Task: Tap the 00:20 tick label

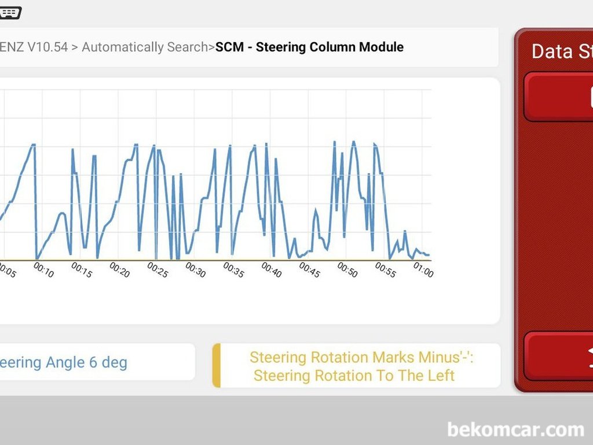Action: (119, 270)
